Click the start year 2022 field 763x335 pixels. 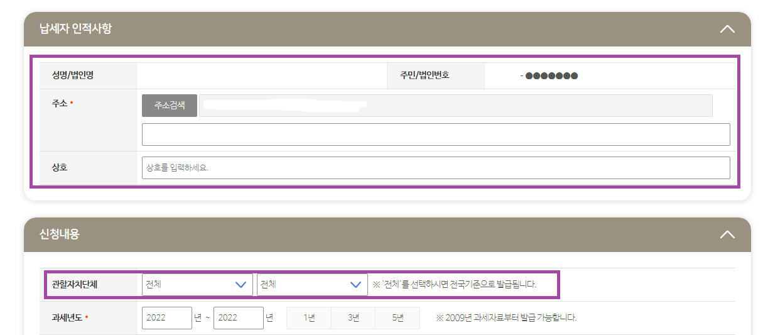click(167, 317)
